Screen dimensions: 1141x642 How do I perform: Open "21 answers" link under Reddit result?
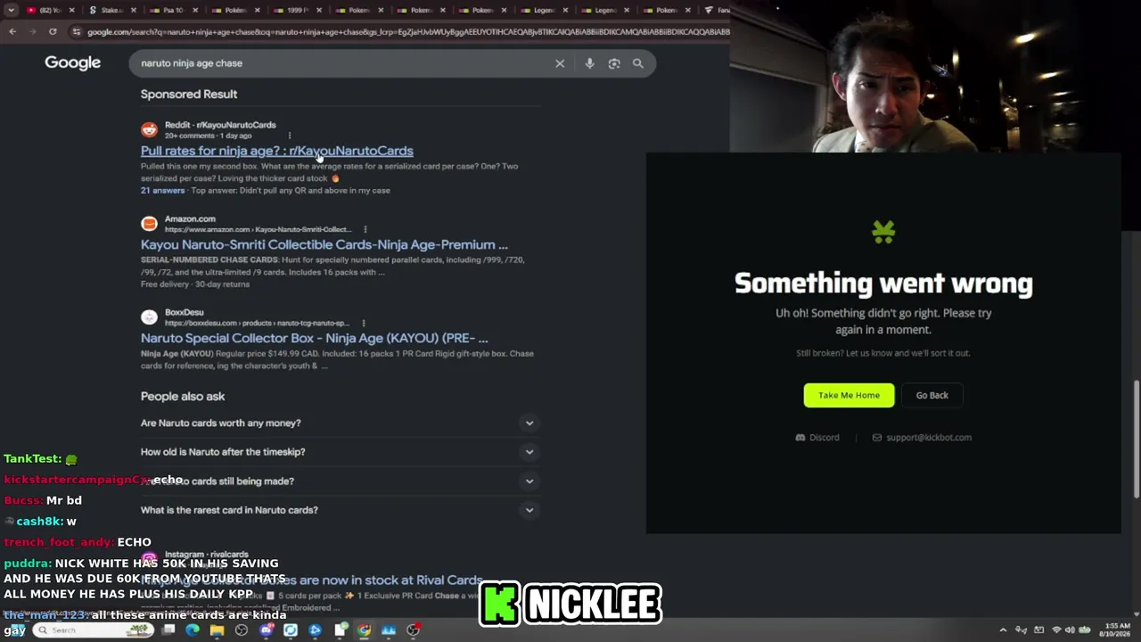tap(162, 190)
